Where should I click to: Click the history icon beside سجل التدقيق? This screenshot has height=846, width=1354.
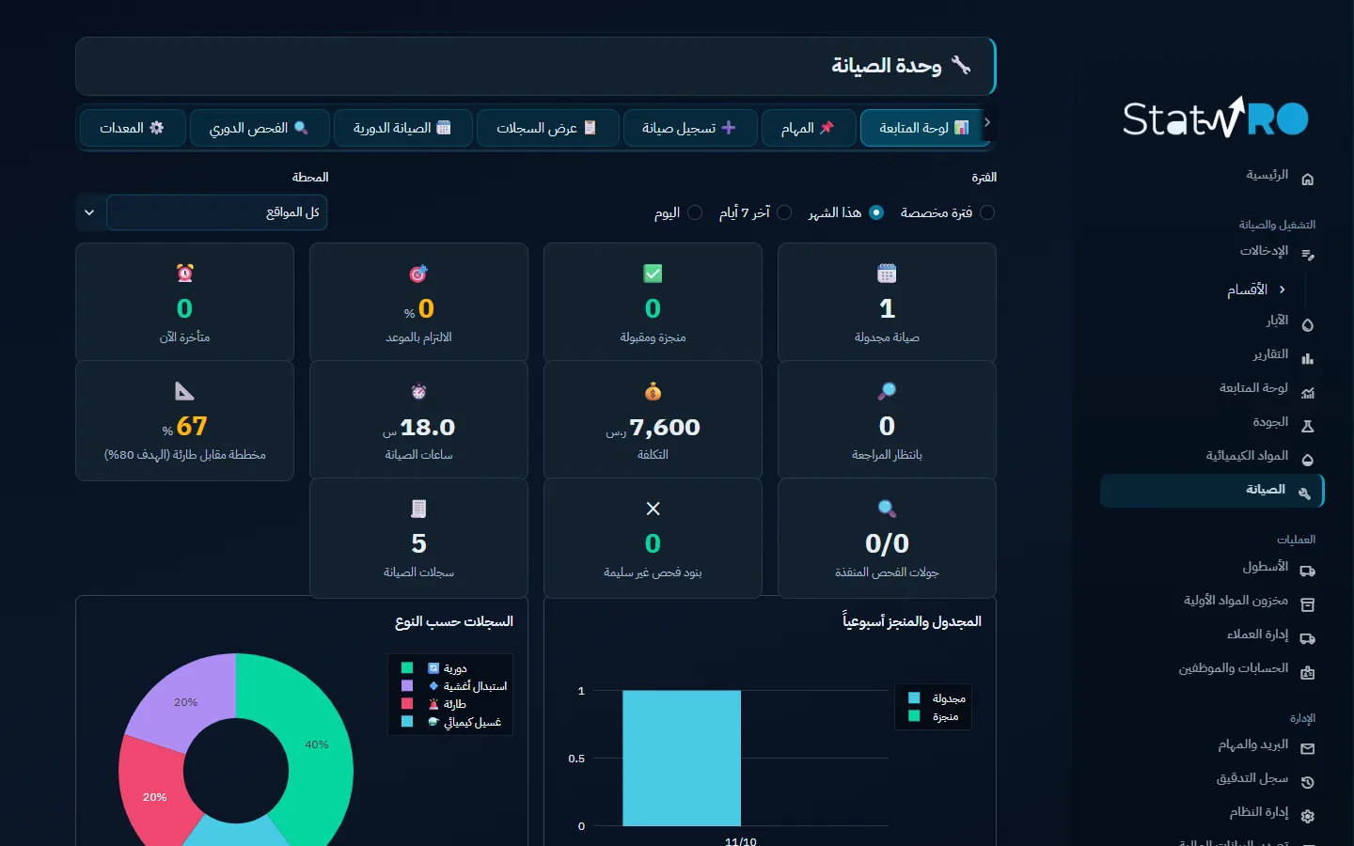point(1307,782)
